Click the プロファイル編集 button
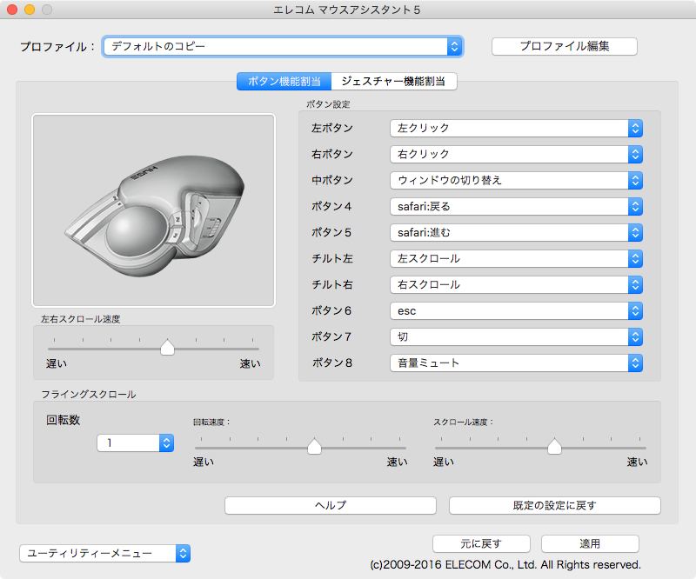The width and height of the screenshot is (696, 579). point(564,46)
